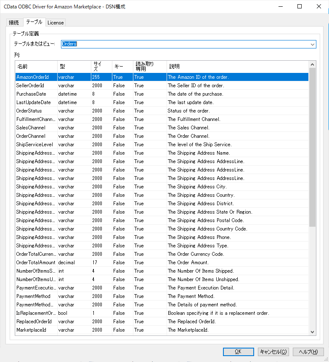This screenshot has width=329, height=362.
Task: Select the NumberOfItemsS... row
Action: (162, 271)
